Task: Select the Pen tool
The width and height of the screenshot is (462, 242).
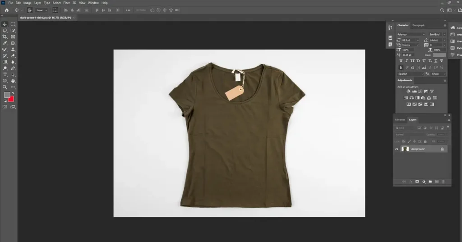Action: pyautogui.click(x=13, y=68)
